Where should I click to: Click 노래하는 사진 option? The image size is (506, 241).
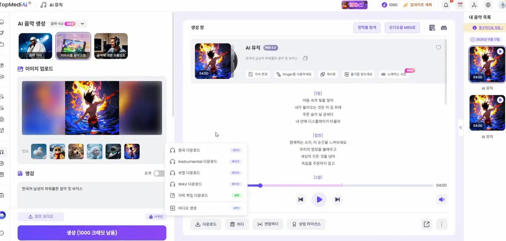394,74
